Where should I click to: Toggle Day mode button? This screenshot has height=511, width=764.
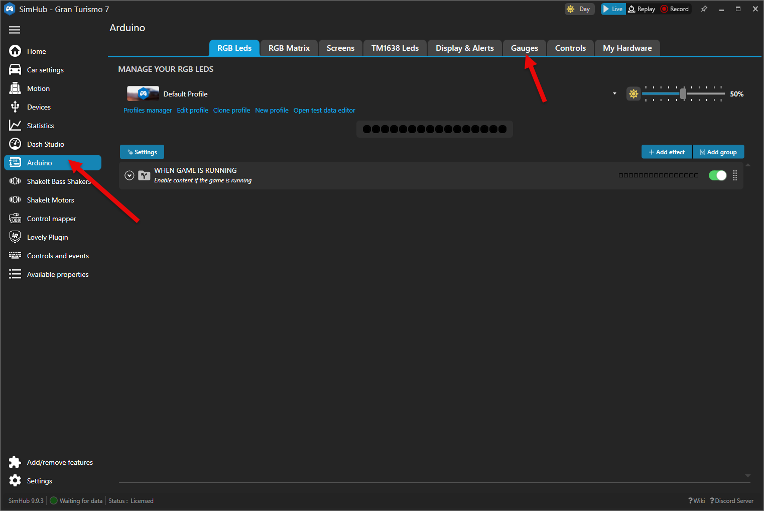pos(579,9)
